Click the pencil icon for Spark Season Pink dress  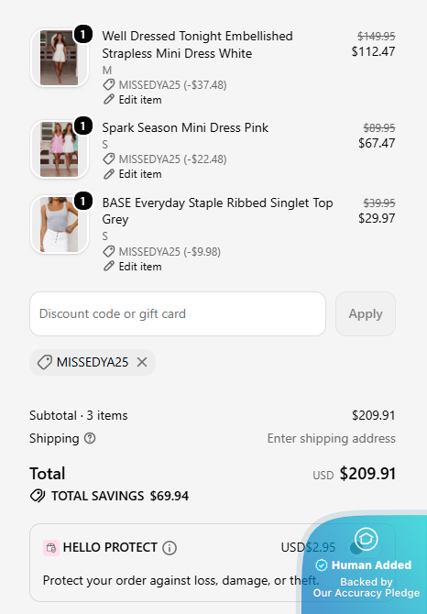click(109, 174)
